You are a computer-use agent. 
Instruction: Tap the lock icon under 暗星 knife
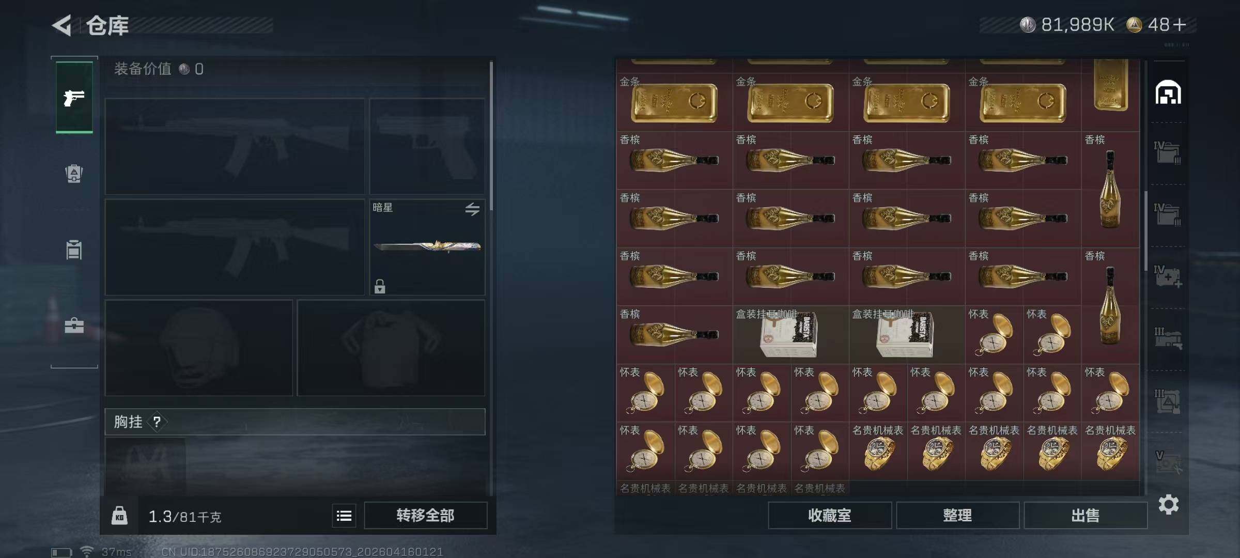[380, 286]
